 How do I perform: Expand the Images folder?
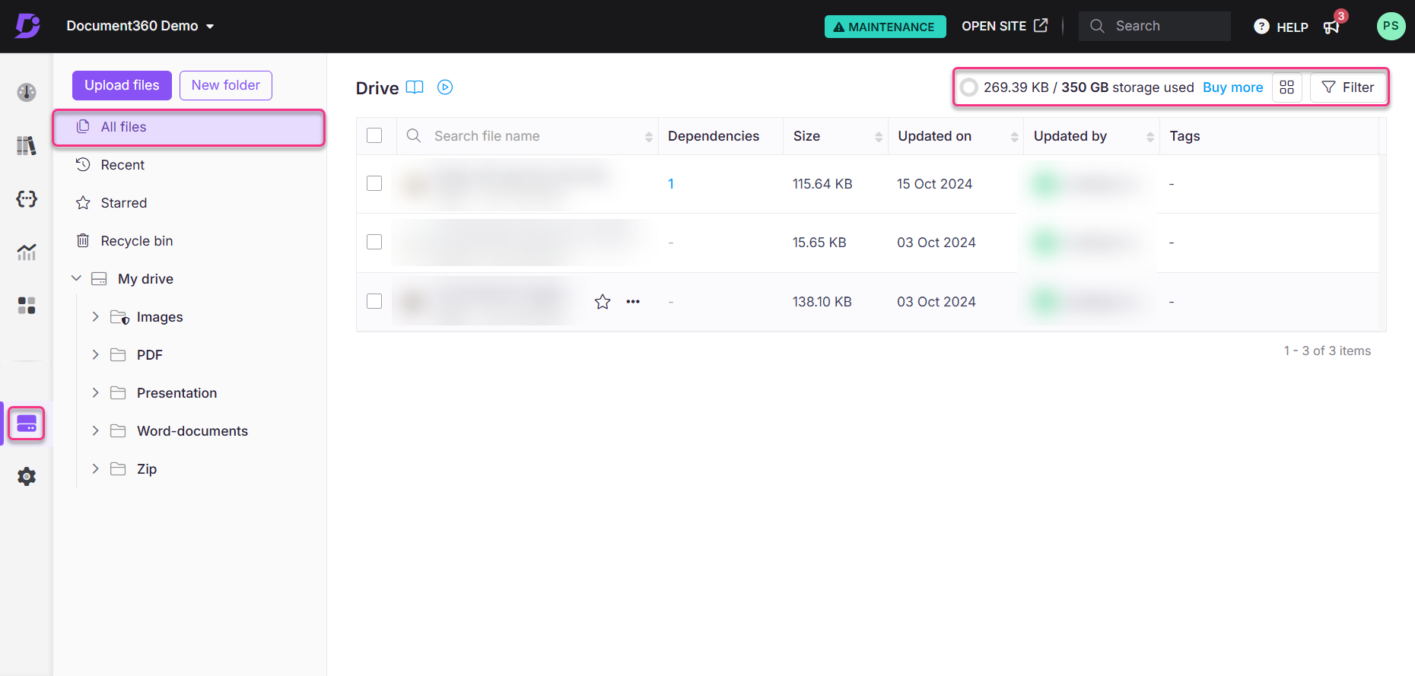(95, 316)
